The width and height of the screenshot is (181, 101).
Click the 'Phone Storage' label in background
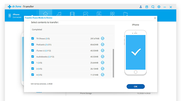pyautogui.click(x=86, y=93)
